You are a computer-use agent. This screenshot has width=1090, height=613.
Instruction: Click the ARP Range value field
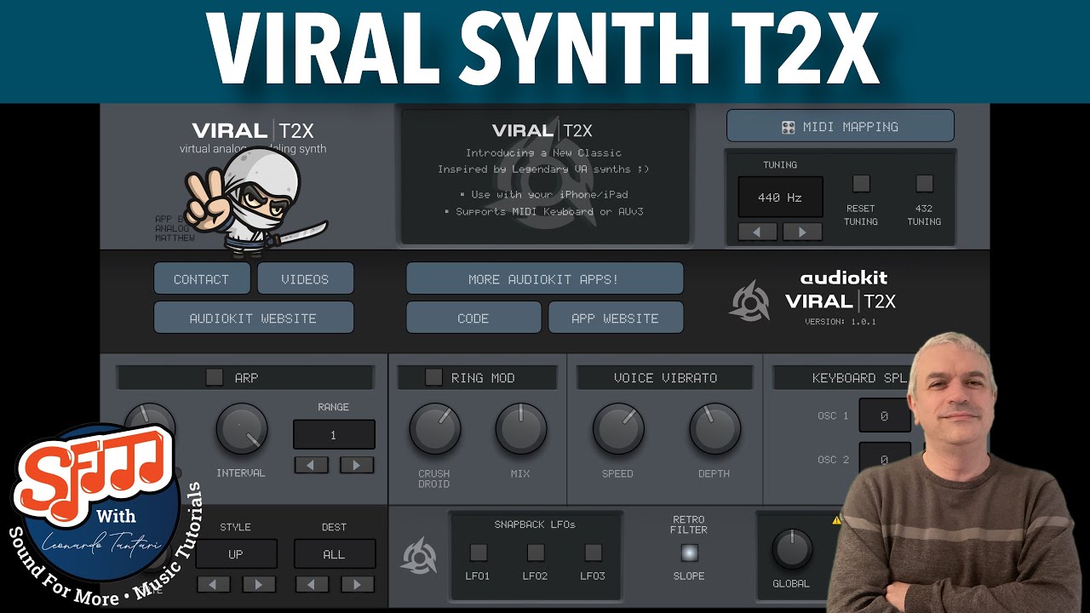pyautogui.click(x=334, y=434)
